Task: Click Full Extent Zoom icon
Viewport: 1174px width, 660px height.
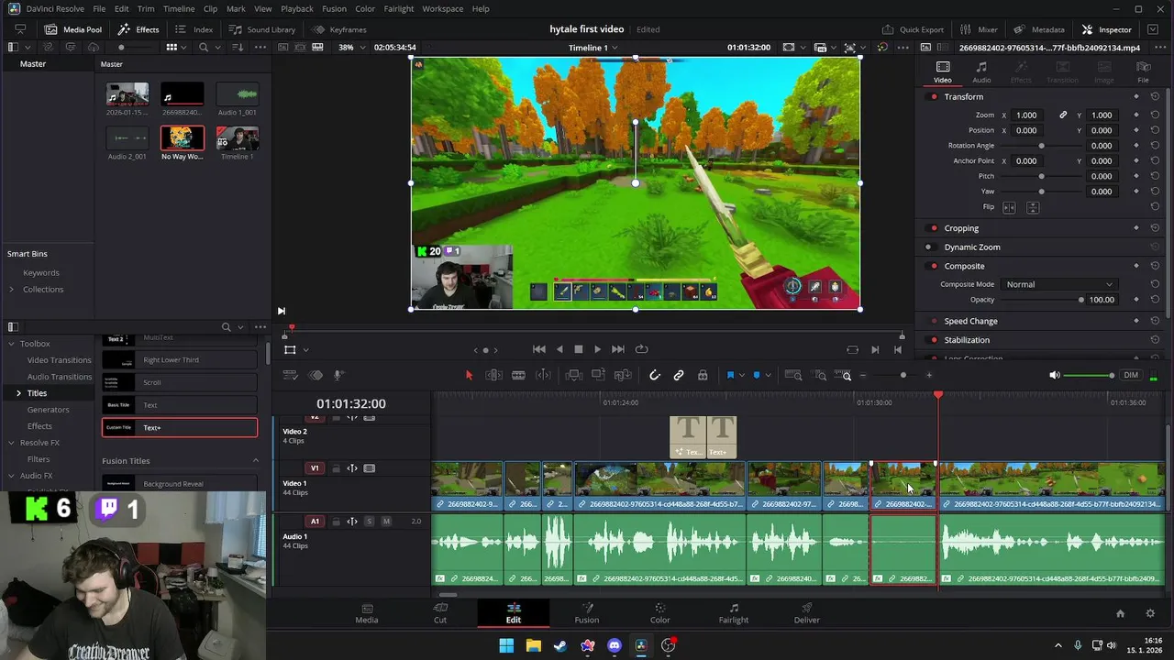Action: (x=793, y=375)
